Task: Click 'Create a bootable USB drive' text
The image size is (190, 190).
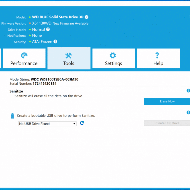Action: (56, 116)
